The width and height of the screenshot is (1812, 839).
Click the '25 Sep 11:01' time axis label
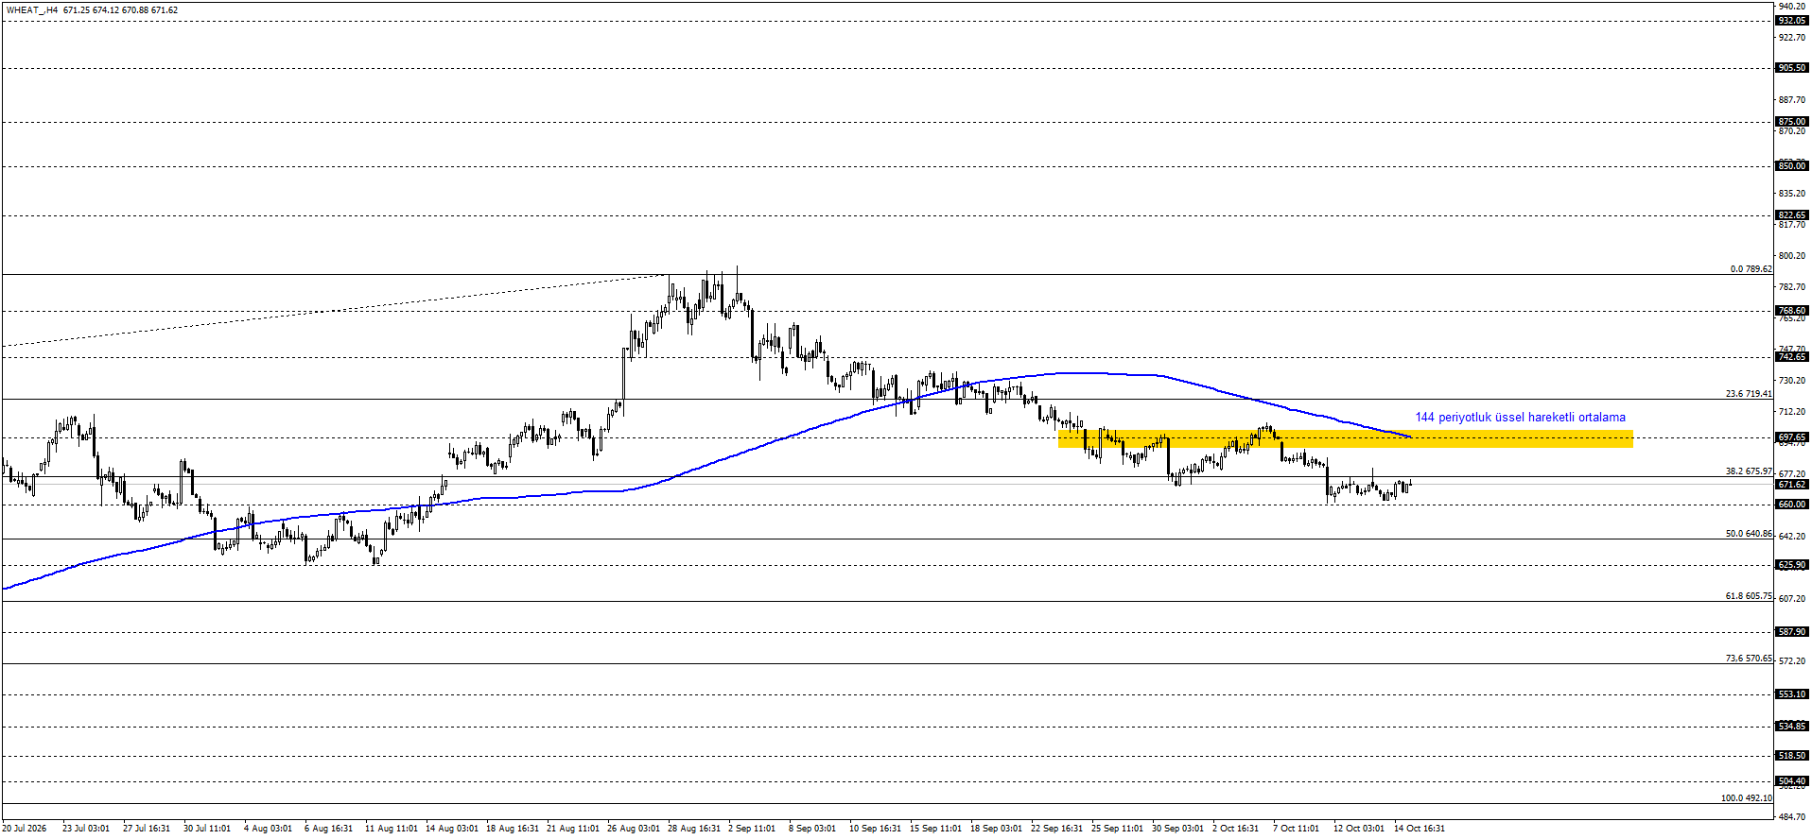point(1117,829)
